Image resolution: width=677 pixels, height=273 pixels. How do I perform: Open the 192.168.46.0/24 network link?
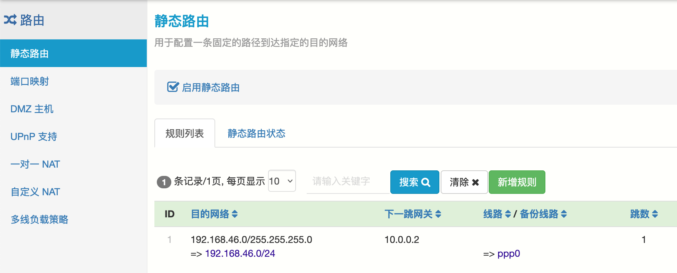point(240,254)
